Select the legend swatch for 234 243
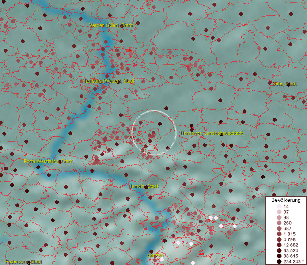307x265 pixels. pyautogui.click(x=279, y=261)
